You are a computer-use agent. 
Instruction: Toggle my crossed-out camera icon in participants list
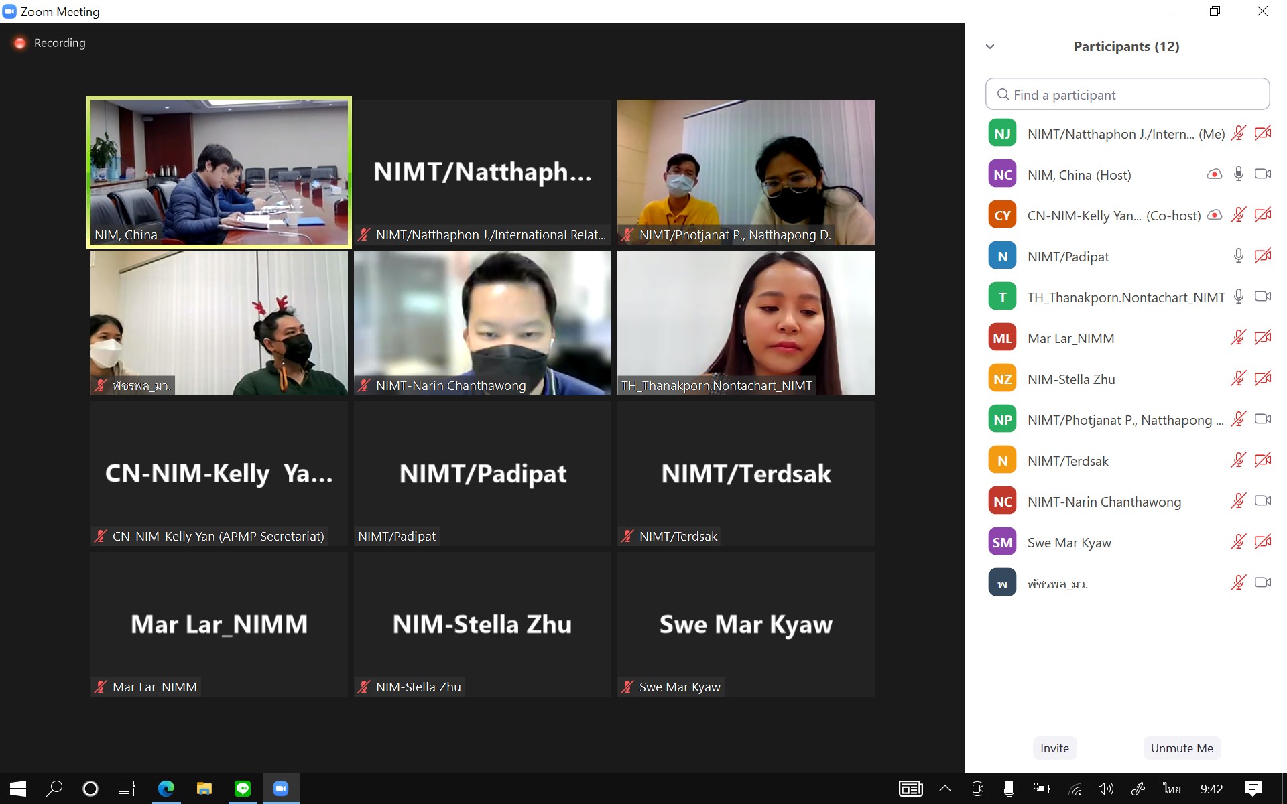click(1262, 133)
